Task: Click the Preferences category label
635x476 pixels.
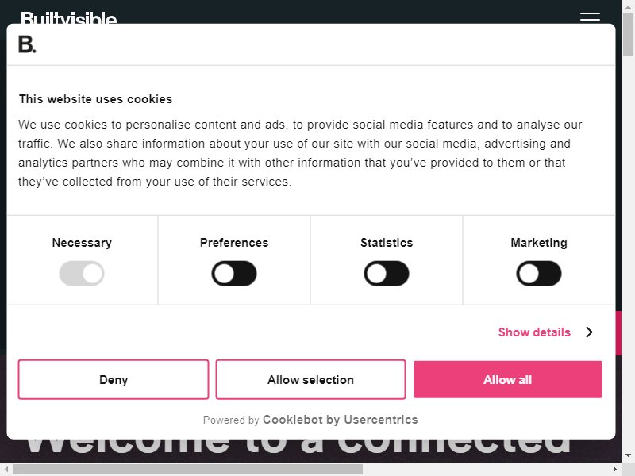Action: pyautogui.click(x=234, y=243)
